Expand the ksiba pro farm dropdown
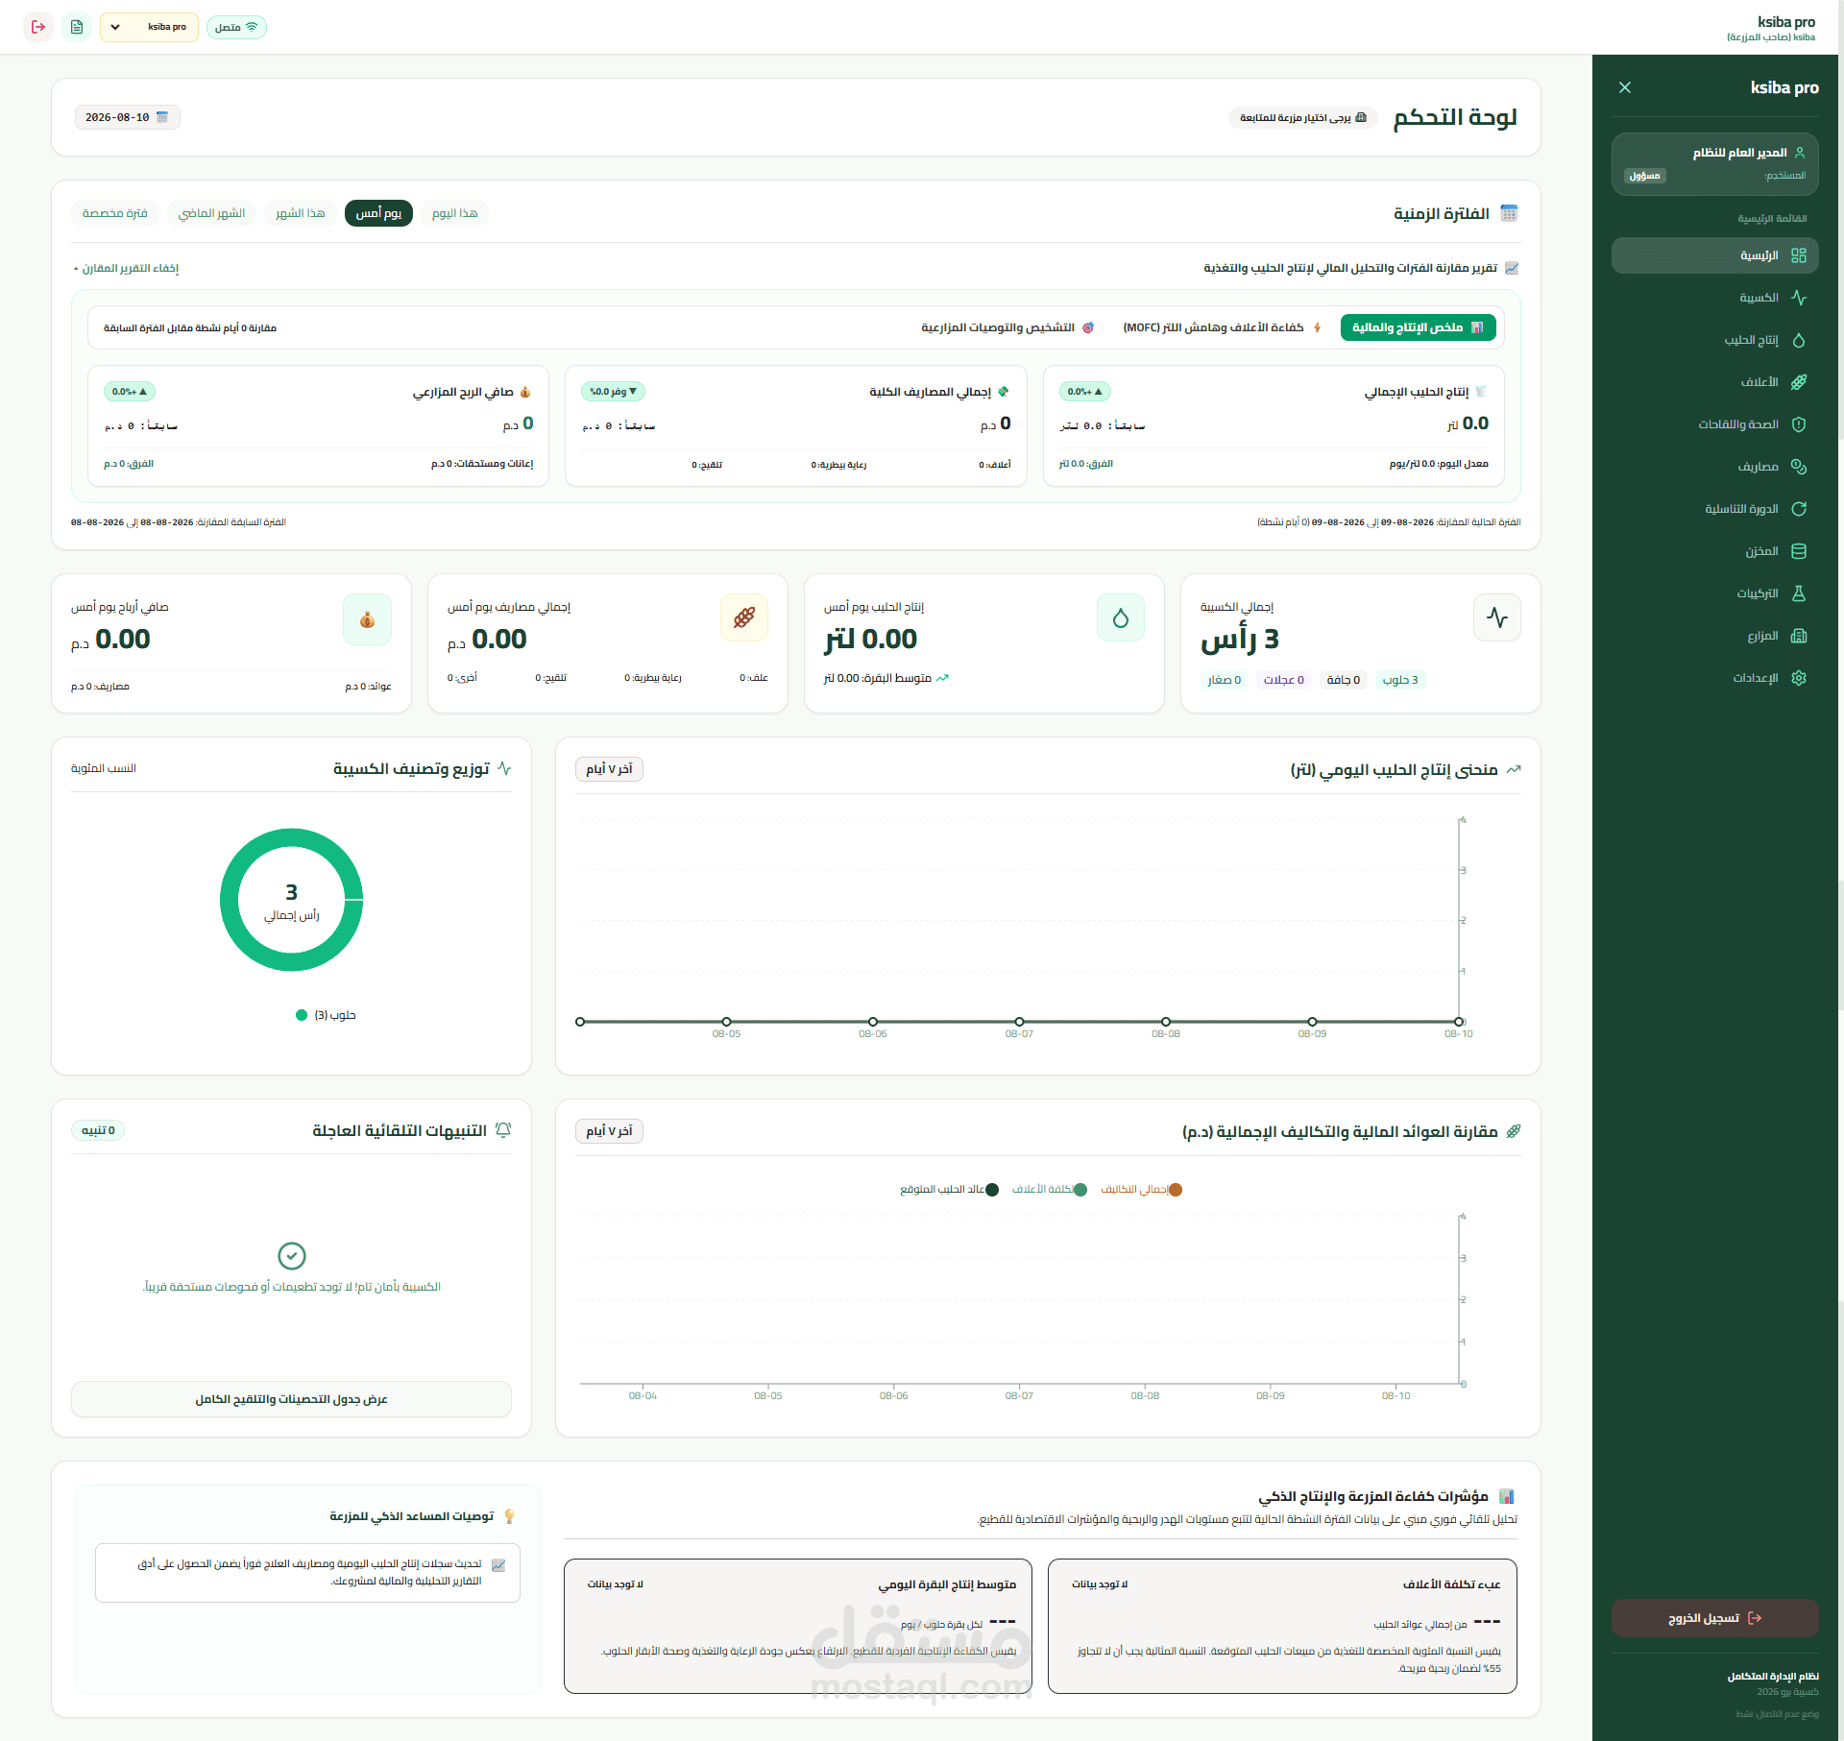The height and width of the screenshot is (1741, 1844). [x=149, y=27]
